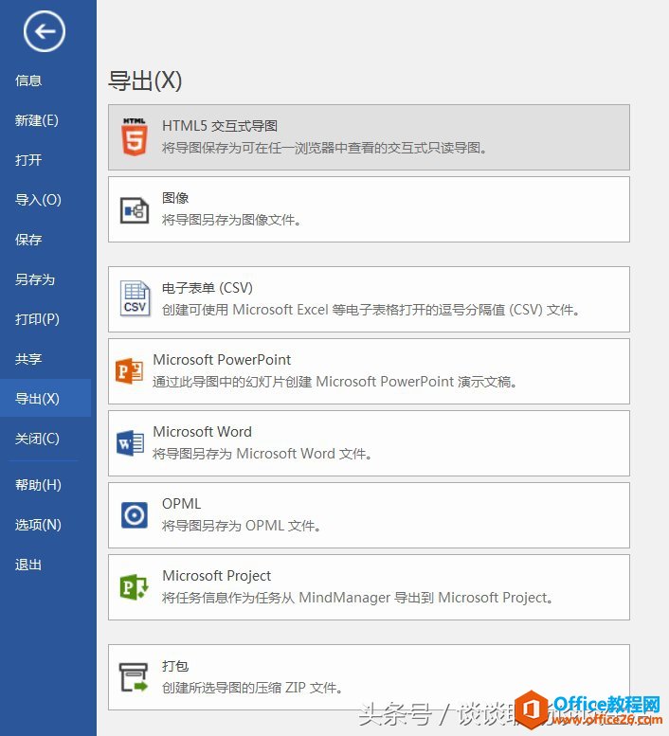Image resolution: width=669 pixels, height=736 pixels.
Task: Choose the OPML export title
Action: pyautogui.click(x=181, y=504)
